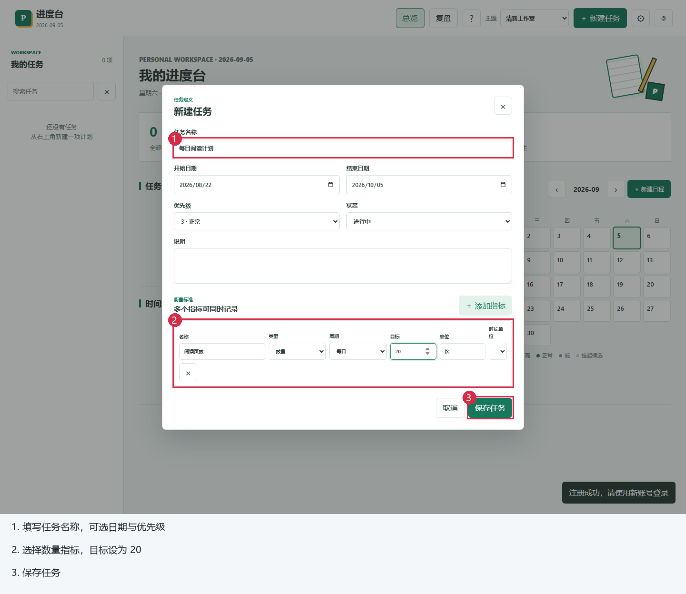Click the metric 名称 field containing 阅读页数

pyautogui.click(x=222, y=351)
